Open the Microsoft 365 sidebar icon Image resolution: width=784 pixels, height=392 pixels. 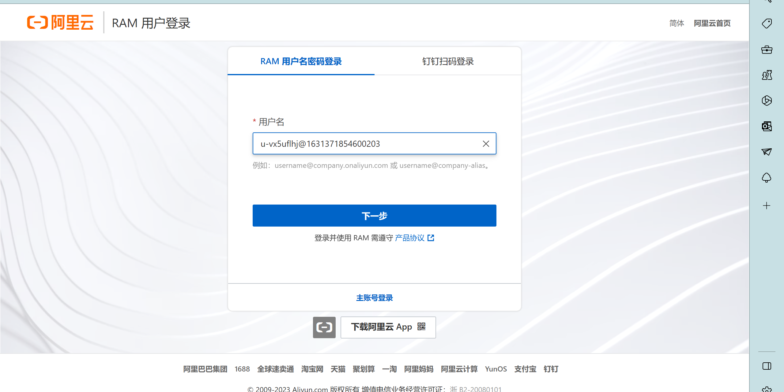pos(767,101)
